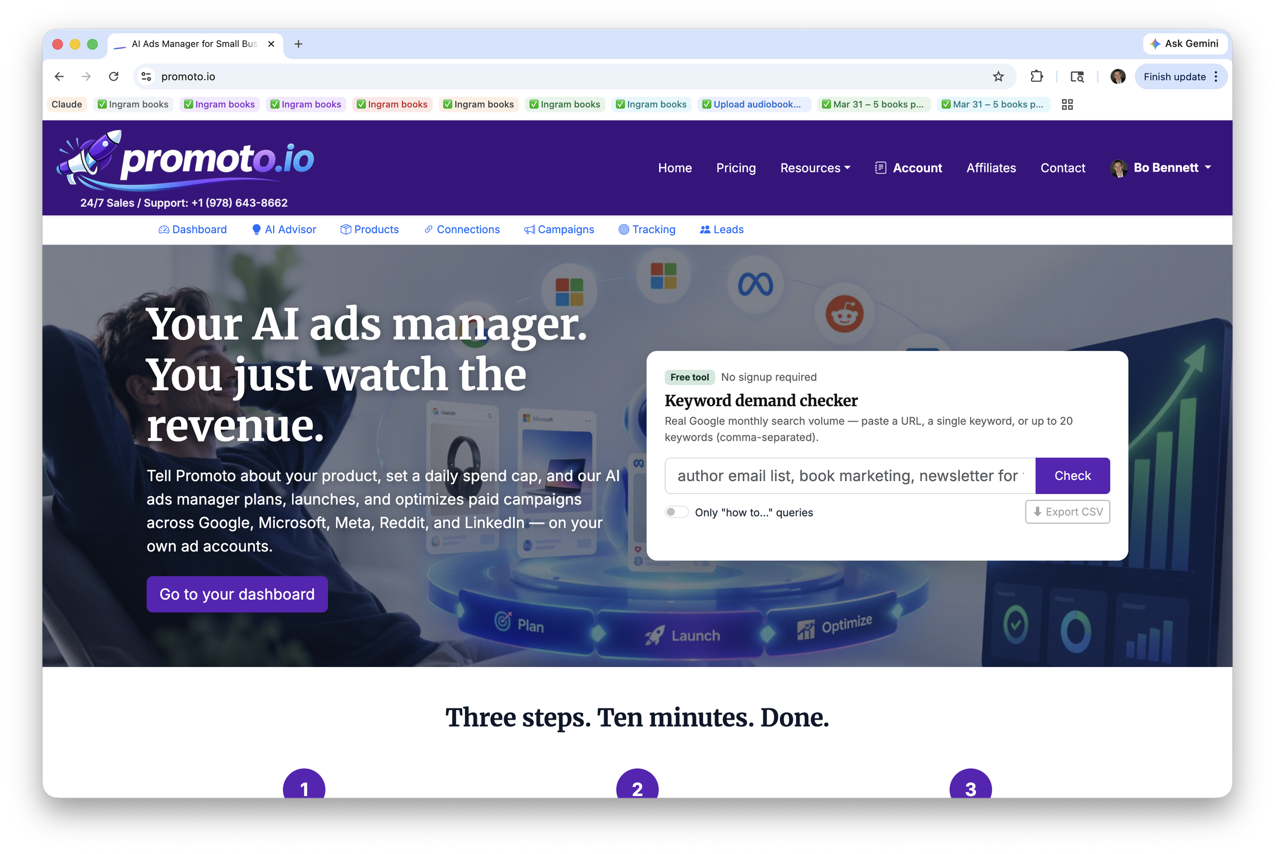Focus the keyword demand checker input
Image resolution: width=1275 pixels, height=854 pixels.
click(x=849, y=476)
